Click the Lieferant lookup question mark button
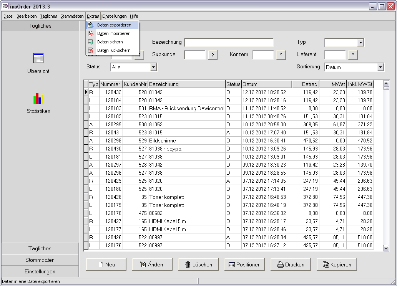 pos(353,55)
